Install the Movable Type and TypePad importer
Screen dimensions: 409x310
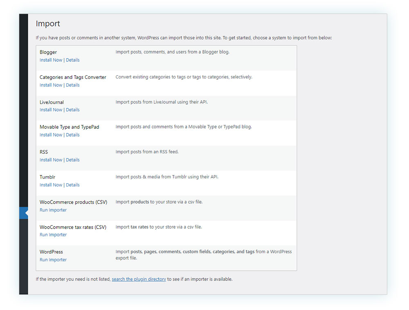coord(51,135)
